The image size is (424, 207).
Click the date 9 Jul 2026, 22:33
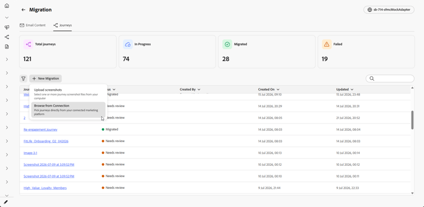click(347, 188)
